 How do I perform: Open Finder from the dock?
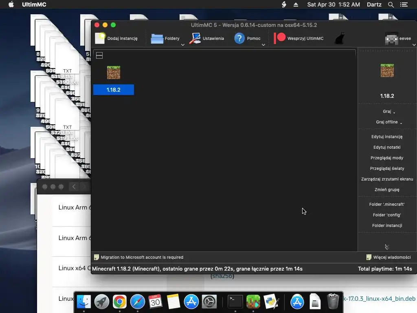84,302
